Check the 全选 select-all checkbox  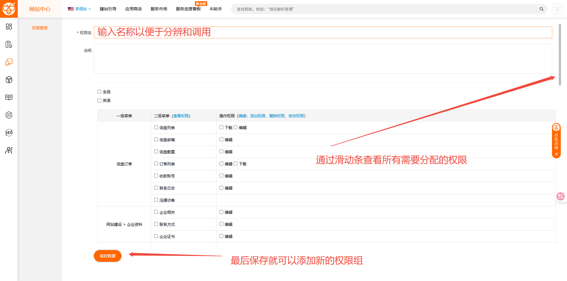100,92
